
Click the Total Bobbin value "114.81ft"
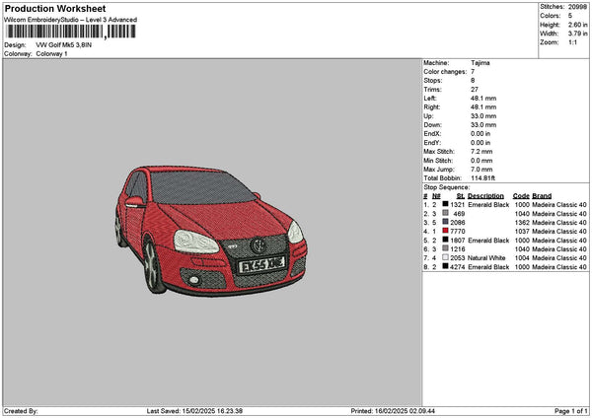click(x=482, y=178)
